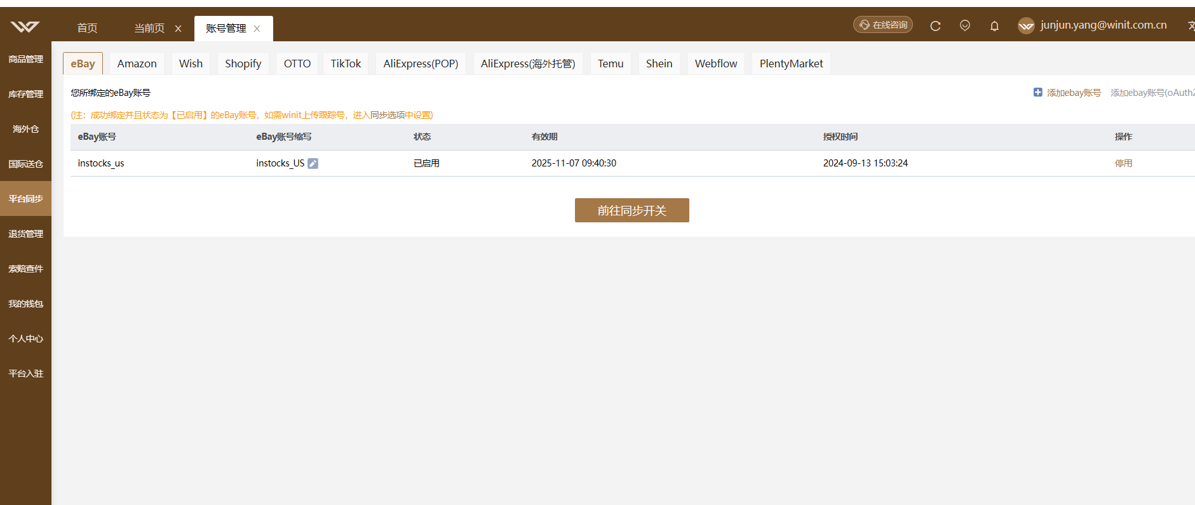Image resolution: width=1195 pixels, height=505 pixels.
Task: Close the 当前页 tab
Action: coord(178,29)
